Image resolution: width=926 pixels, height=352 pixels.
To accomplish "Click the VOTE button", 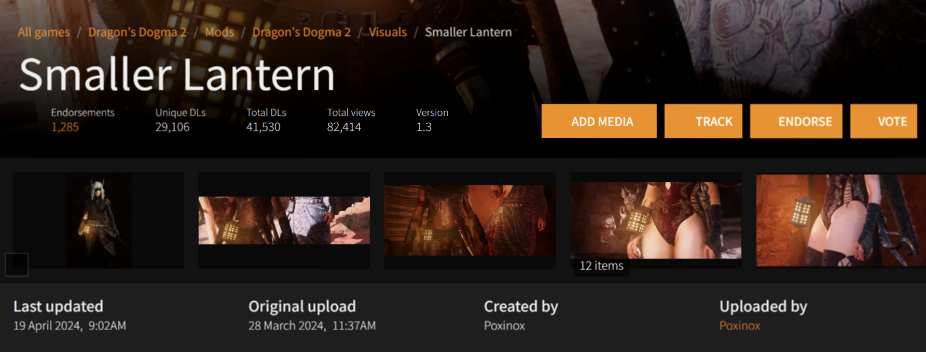I will pyautogui.click(x=883, y=121).
